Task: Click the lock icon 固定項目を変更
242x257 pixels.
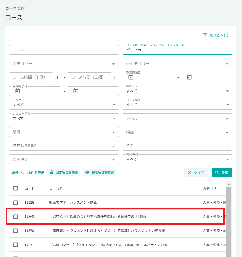Action: point(52,173)
